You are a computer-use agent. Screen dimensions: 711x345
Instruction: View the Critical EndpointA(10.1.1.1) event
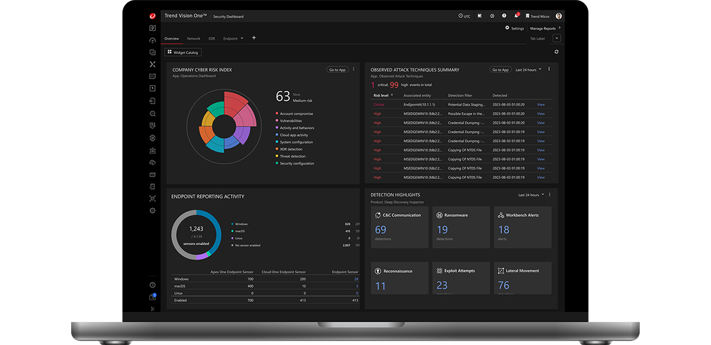click(540, 105)
